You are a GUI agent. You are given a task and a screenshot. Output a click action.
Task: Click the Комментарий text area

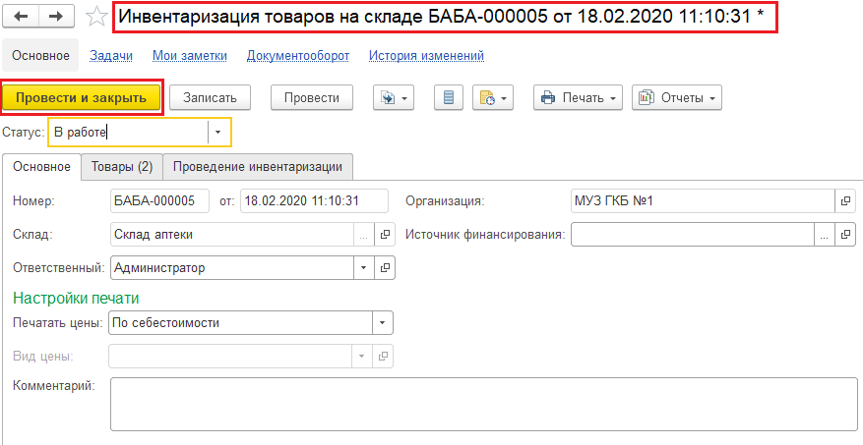(484, 404)
